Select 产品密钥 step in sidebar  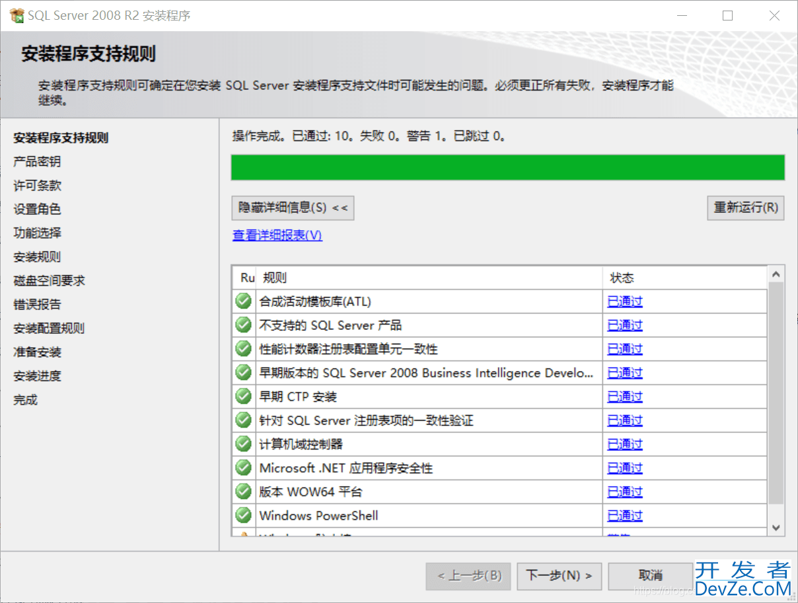click(x=37, y=162)
